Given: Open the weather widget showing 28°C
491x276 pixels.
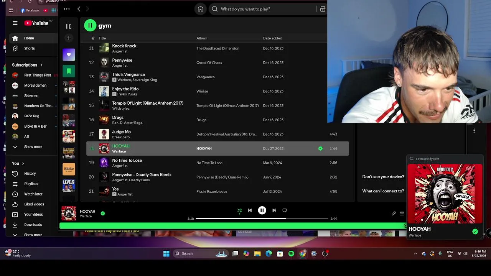Looking at the screenshot, I should pyautogui.click(x=18, y=253).
